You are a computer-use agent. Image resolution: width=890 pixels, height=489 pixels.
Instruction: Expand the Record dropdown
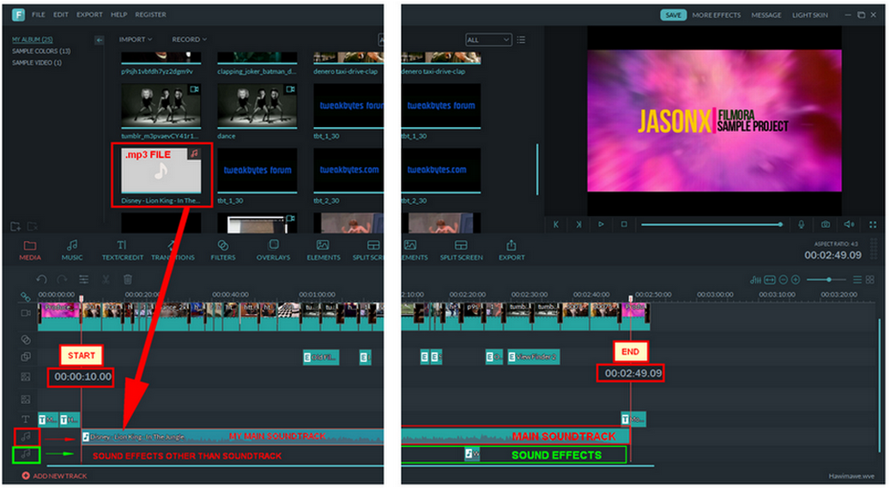189,39
